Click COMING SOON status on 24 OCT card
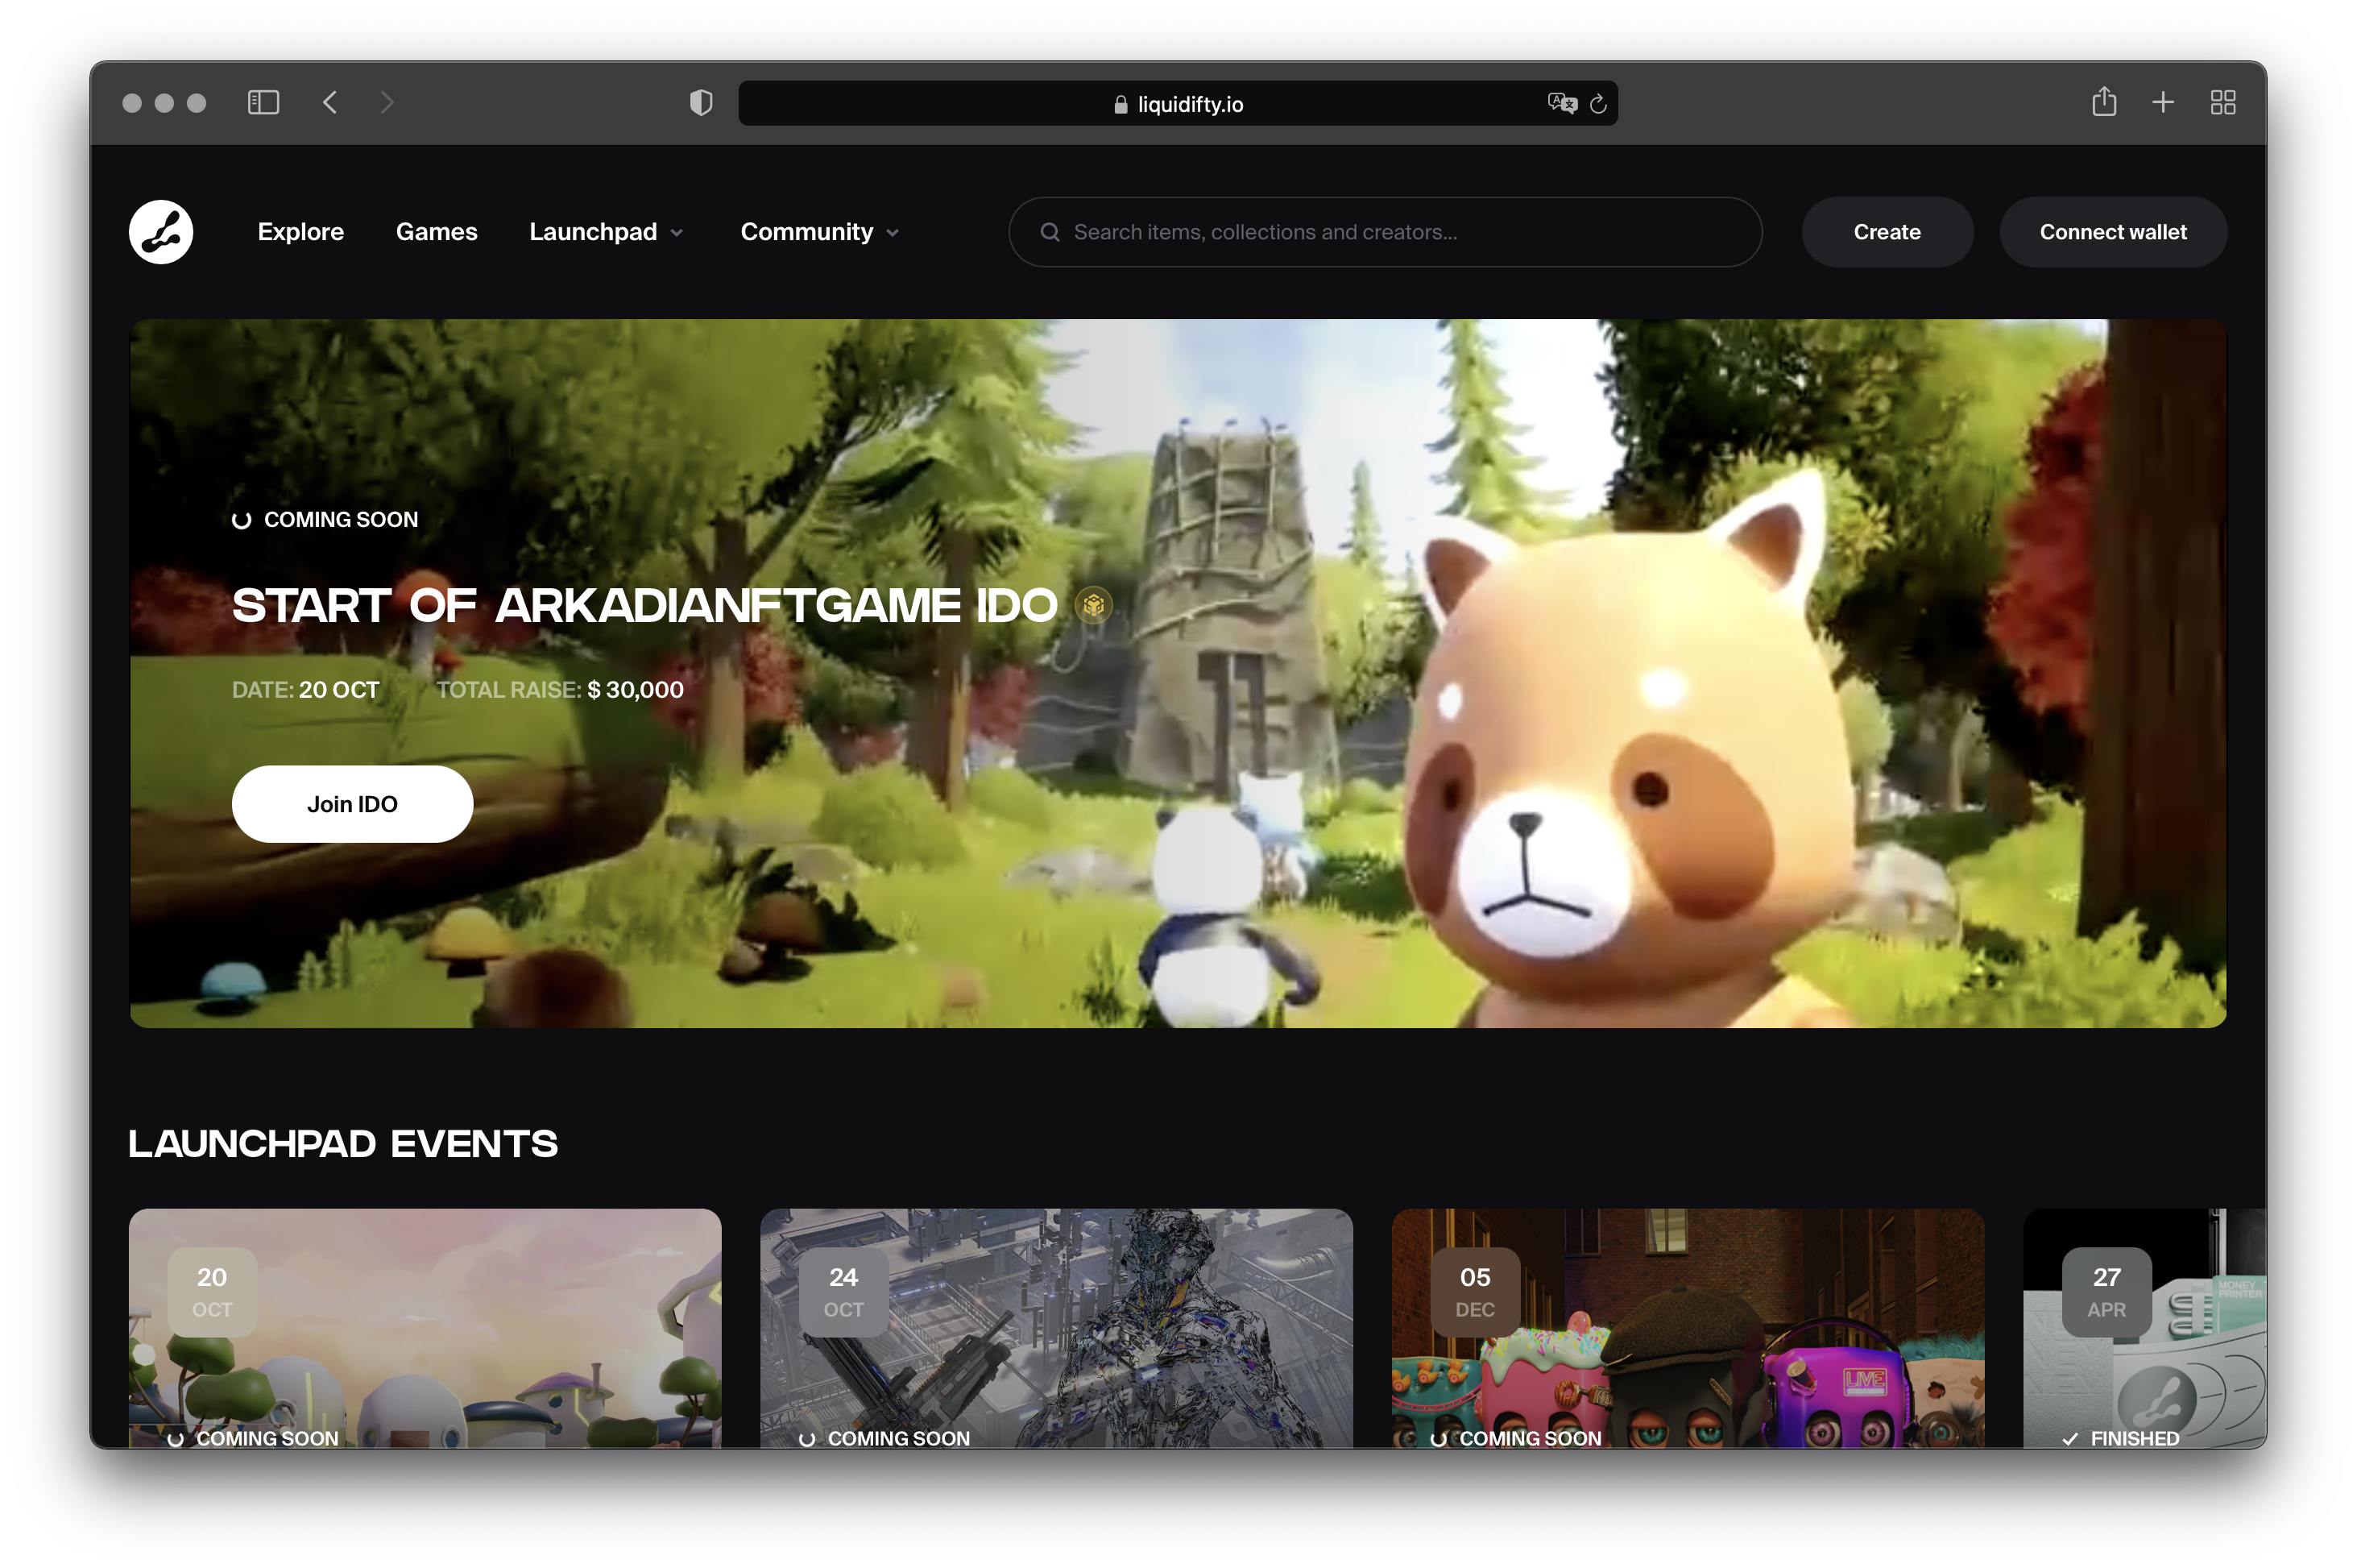Viewport: 2357px width, 1568px height. pyautogui.click(x=884, y=1438)
